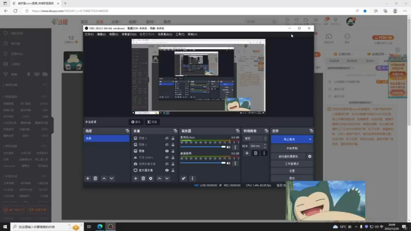Expand 视频 dropdown on Douyu navbar
This screenshot has height=231, width=411.
point(133,22)
